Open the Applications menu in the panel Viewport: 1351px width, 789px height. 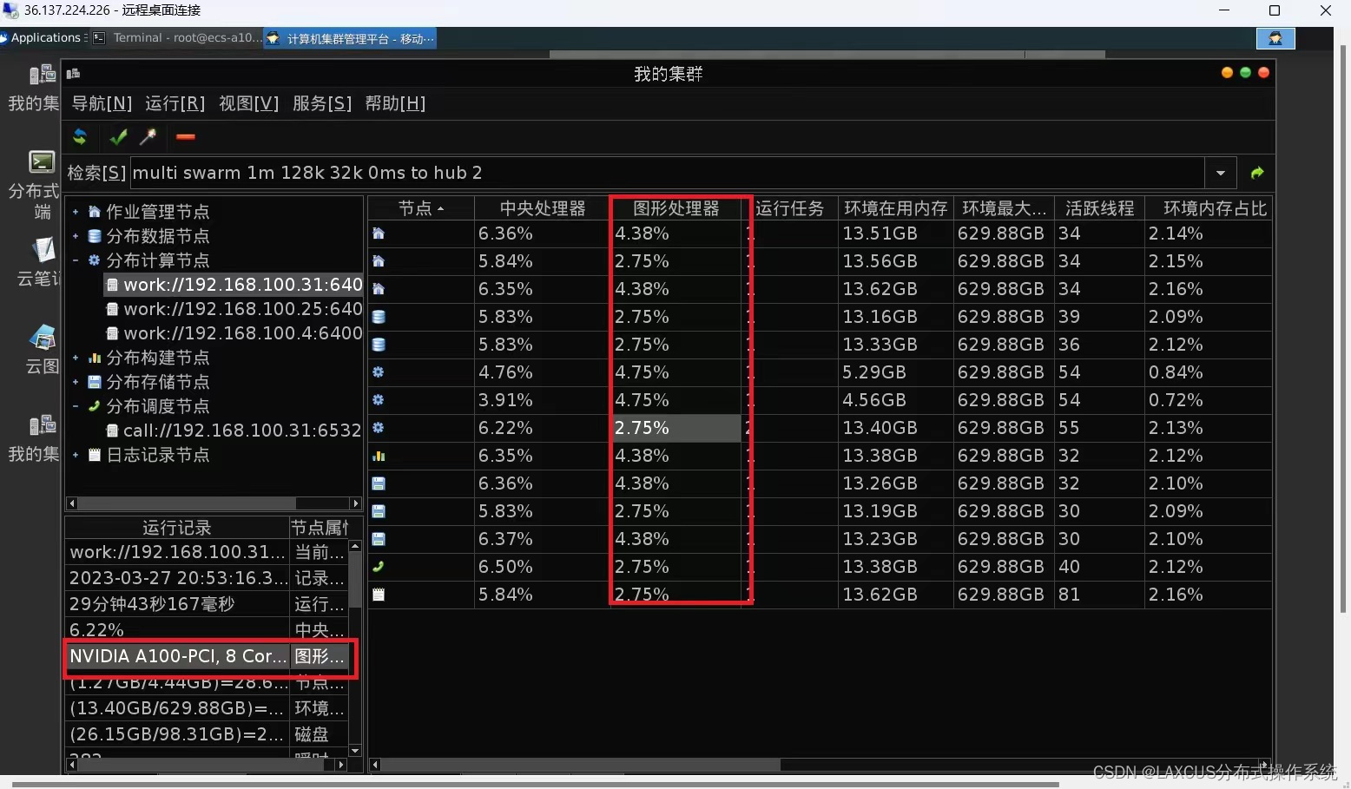click(43, 38)
